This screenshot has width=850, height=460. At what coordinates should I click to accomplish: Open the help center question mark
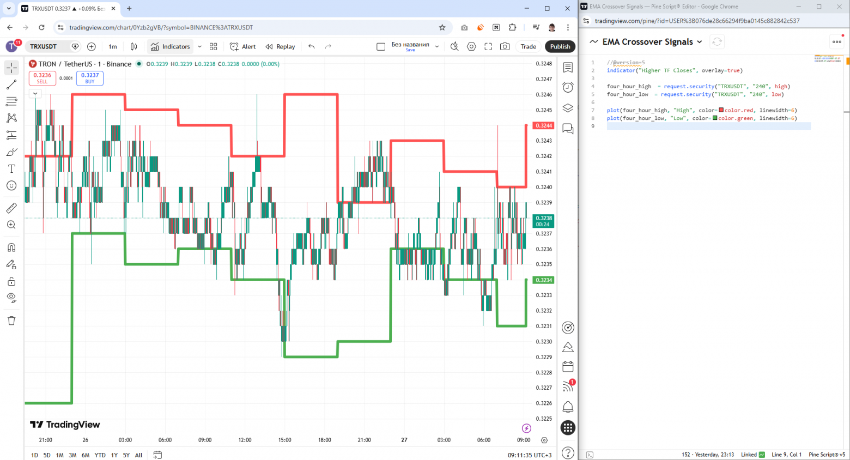(x=568, y=452)
